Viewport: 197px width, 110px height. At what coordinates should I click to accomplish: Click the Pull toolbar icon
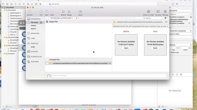[x=41, y=12]
